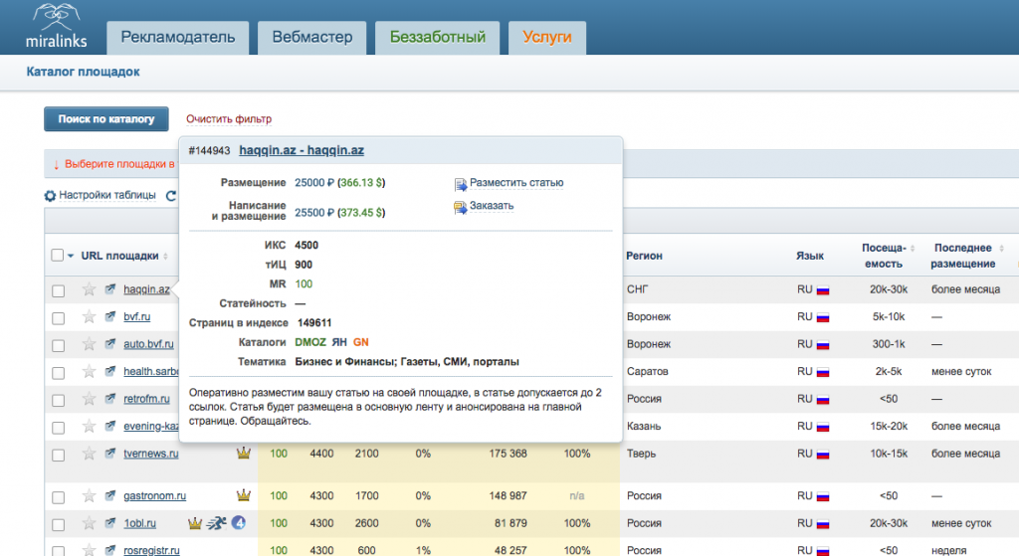1019x556 pixels.
Task: Open the Рекламодатель tab
Action: (177, 37)
